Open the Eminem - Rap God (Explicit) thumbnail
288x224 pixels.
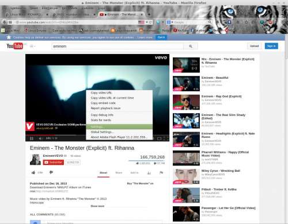186,102
